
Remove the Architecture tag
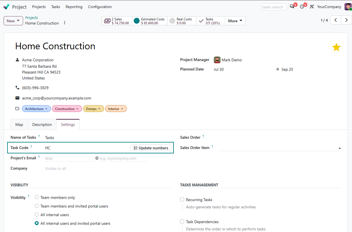[46, 109]
